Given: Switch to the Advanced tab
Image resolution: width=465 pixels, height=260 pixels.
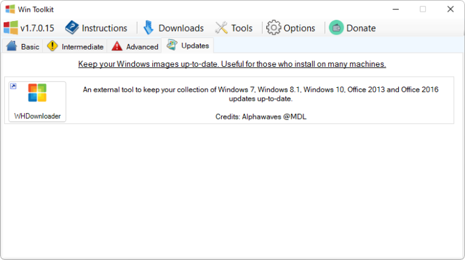Looking at the screenshot, I should [135, 46].
